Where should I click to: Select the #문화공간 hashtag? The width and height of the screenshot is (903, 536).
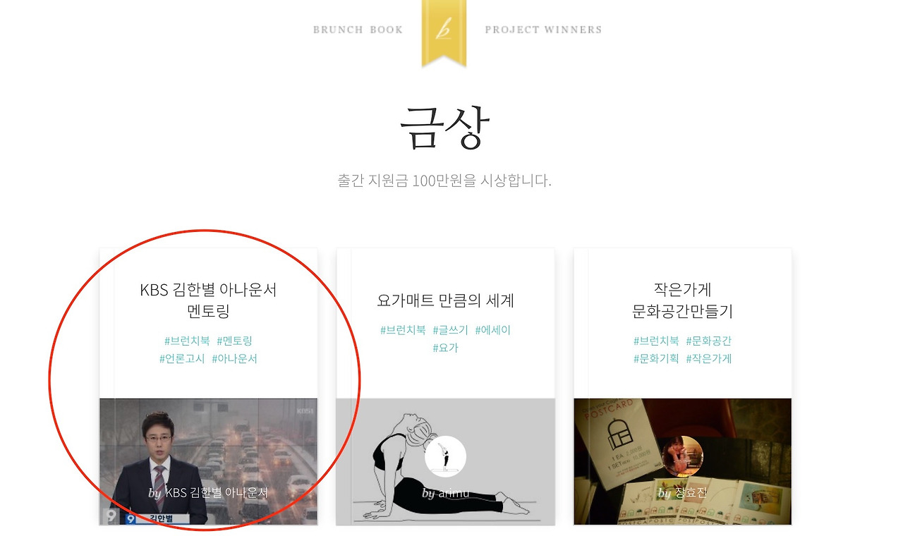(709, 341)
